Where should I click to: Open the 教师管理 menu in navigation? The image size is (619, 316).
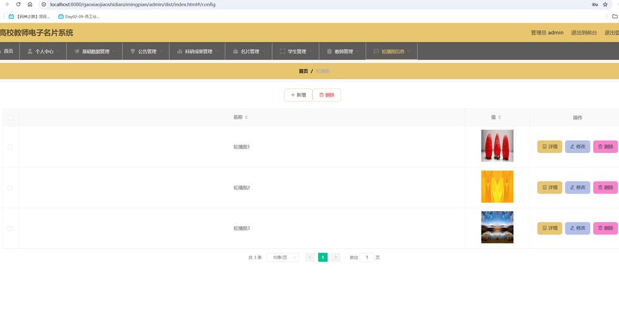[x=342, y=51]
